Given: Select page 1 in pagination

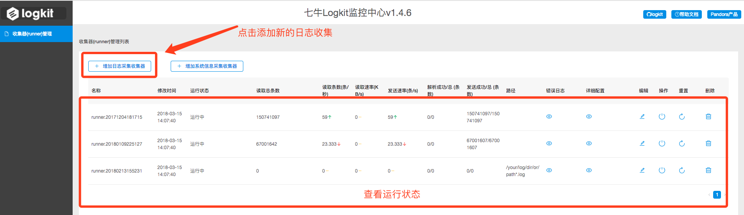Looking at the screenshot, I should point(717,195).
